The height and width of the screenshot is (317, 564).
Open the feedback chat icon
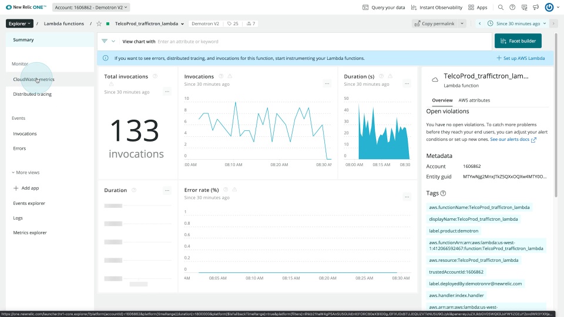[524, 7]
